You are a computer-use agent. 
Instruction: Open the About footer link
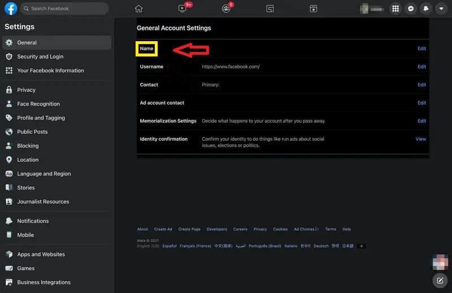click(142, 229)
